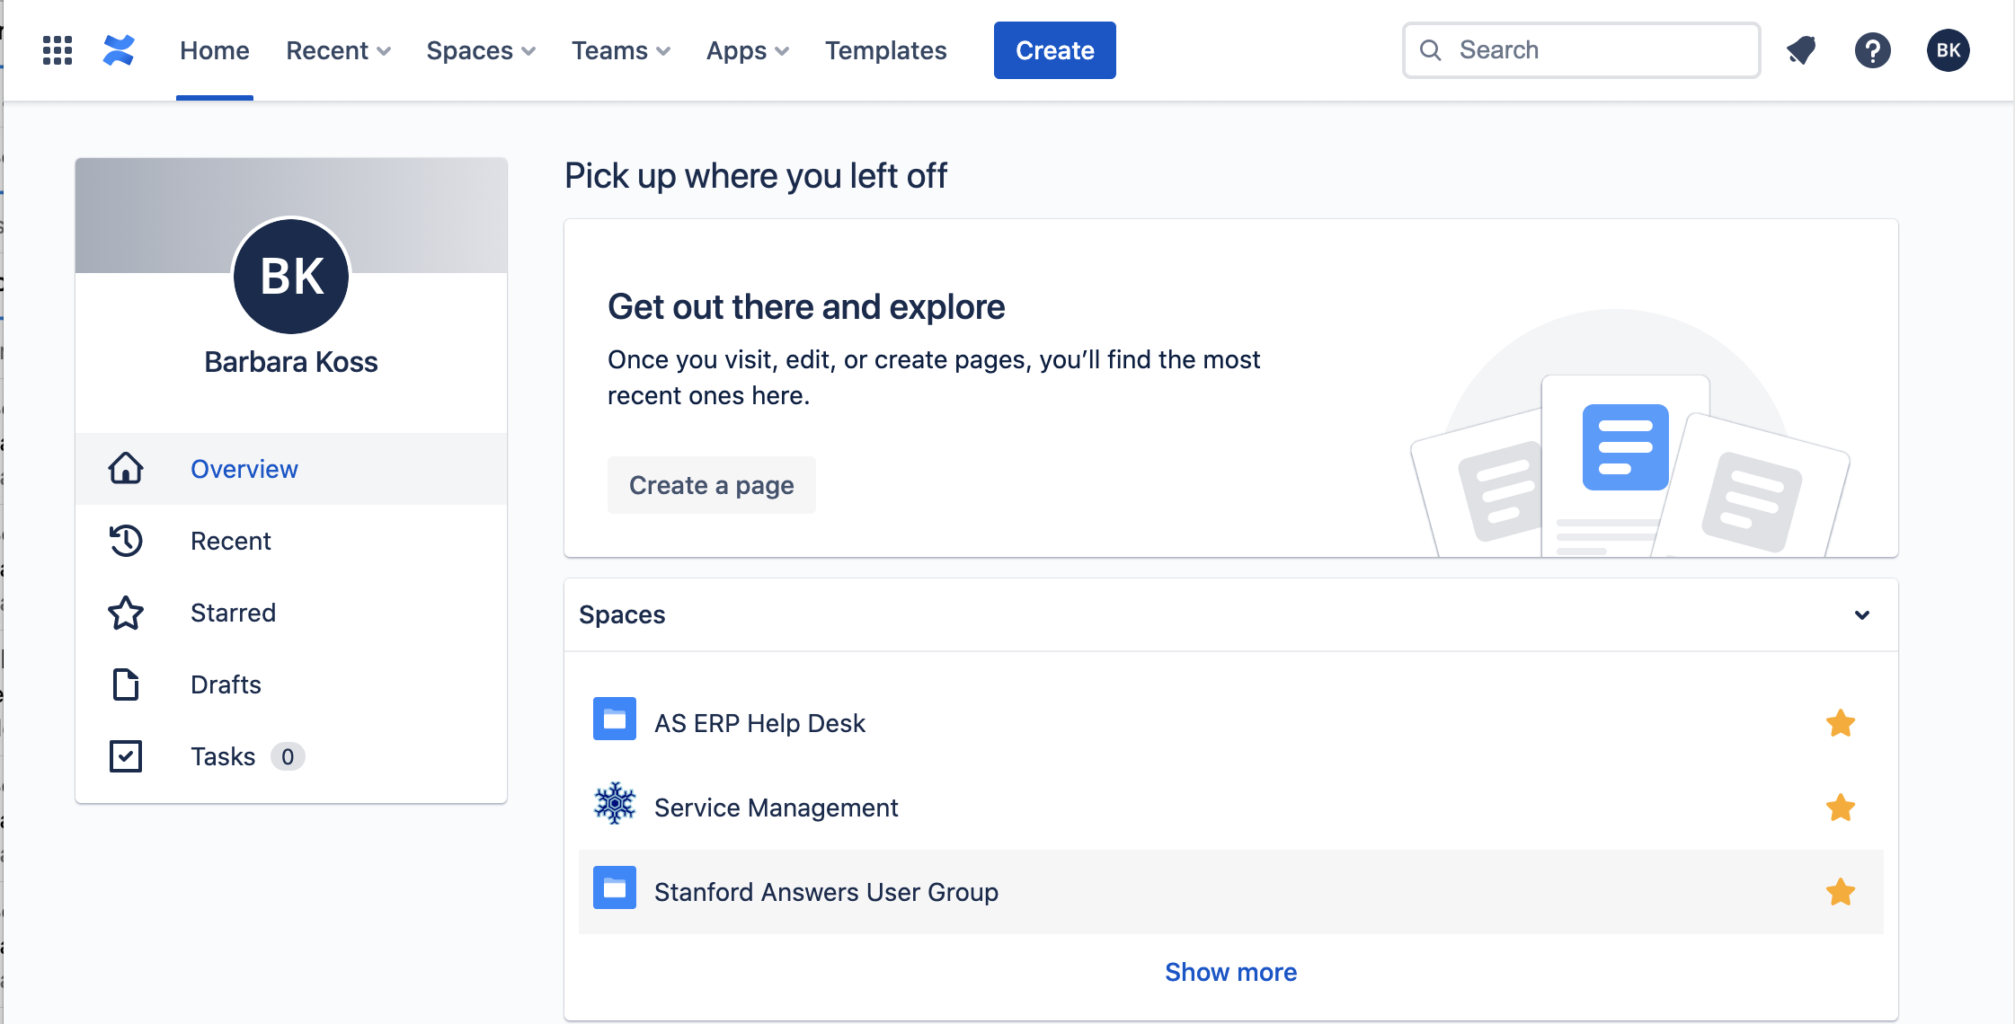Click the Show more link

(1230, 972)
